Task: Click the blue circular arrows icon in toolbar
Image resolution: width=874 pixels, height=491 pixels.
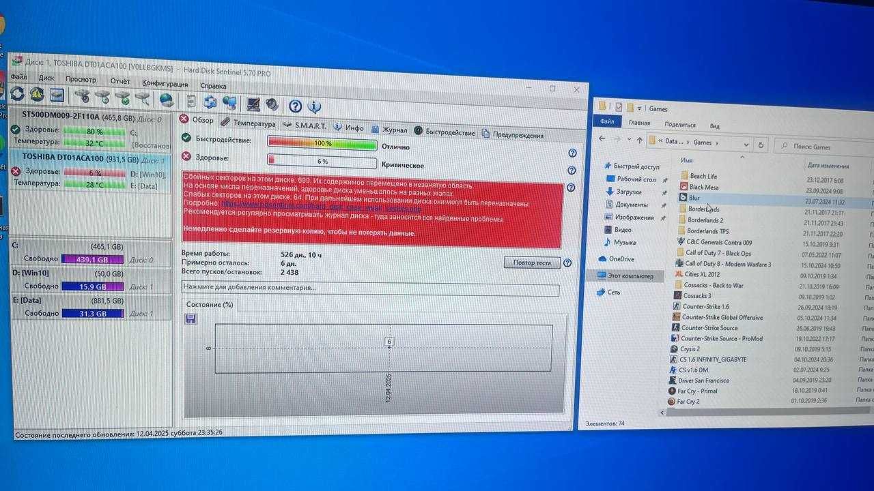Action: pyautogui.click(x=210, y=102)
